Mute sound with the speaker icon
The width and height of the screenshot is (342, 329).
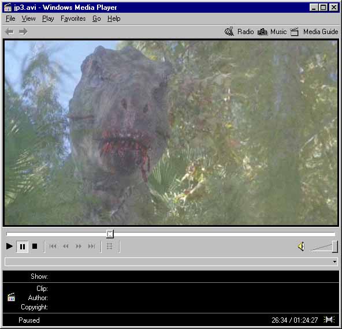tap(301, 246)
